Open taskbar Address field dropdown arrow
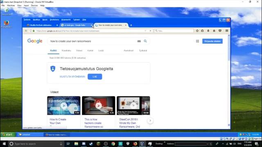This screenshot has width=262, height=147. [x=208, y=144]
